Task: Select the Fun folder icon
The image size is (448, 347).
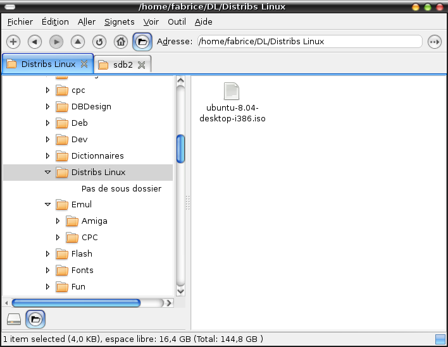Action: pyautogui.click(x=62, y=286)
